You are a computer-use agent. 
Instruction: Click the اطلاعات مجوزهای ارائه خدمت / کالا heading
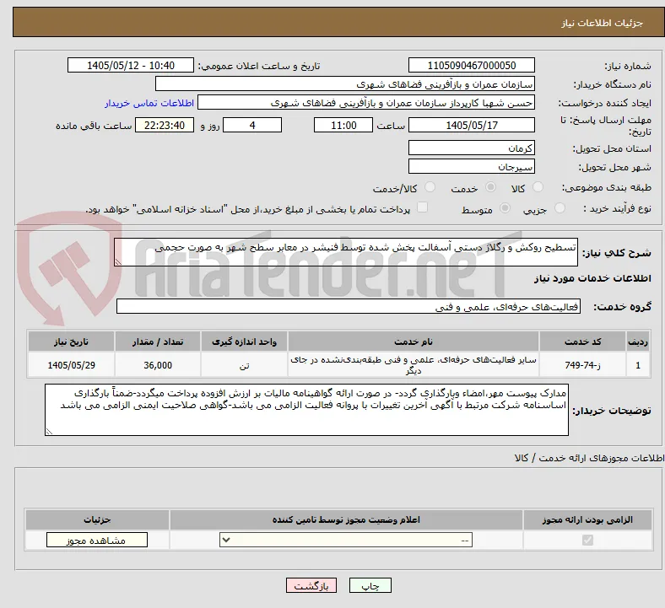tap(589, 458)
